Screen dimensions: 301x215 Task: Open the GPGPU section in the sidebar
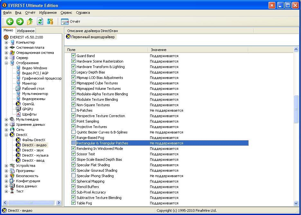click(28, 109)
